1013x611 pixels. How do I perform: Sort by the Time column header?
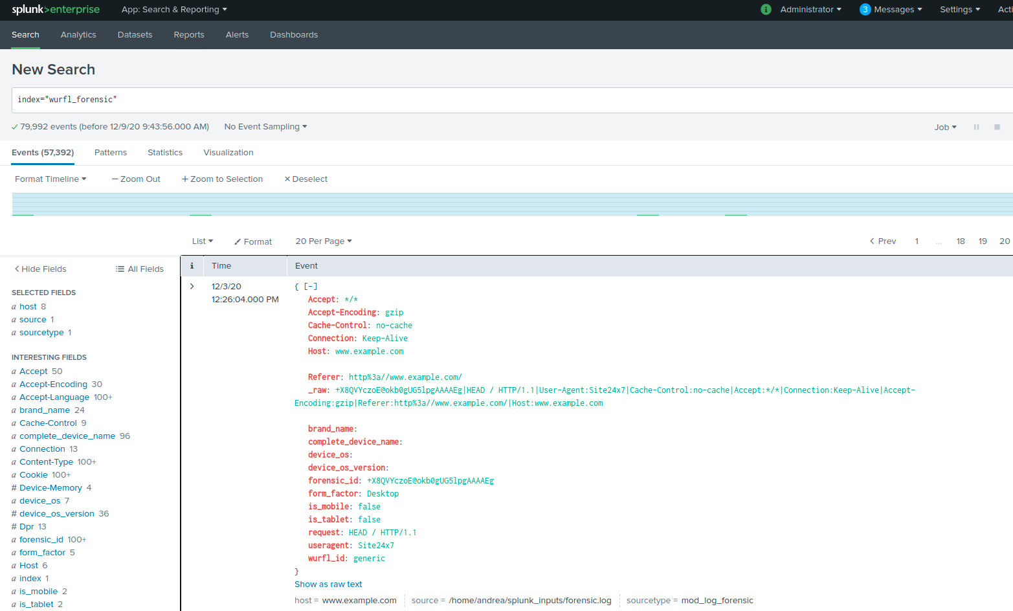(221, 266)
